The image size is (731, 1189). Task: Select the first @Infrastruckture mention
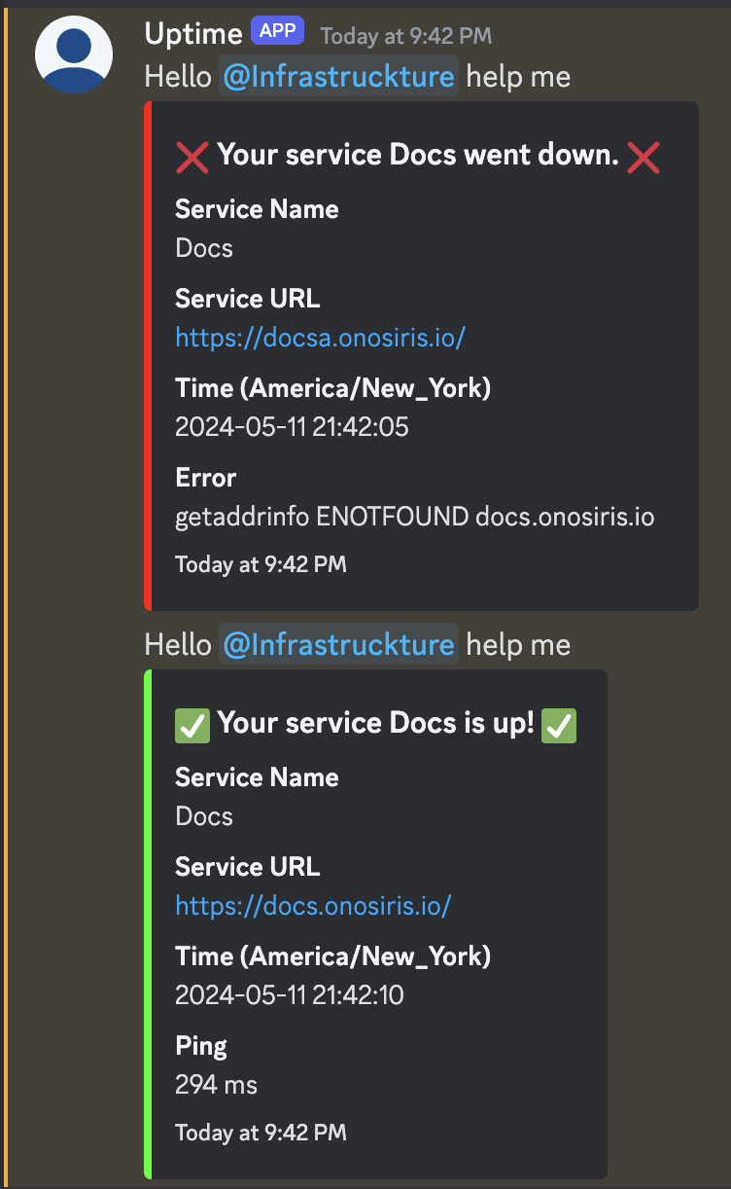click(x=337, y=74)
